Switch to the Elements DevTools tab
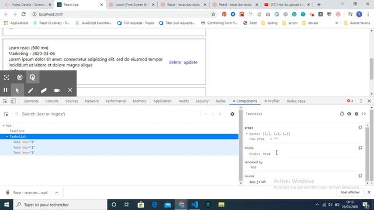Image resolution: width=374 pixels, height=210 pixels. [x=31, y=101]
